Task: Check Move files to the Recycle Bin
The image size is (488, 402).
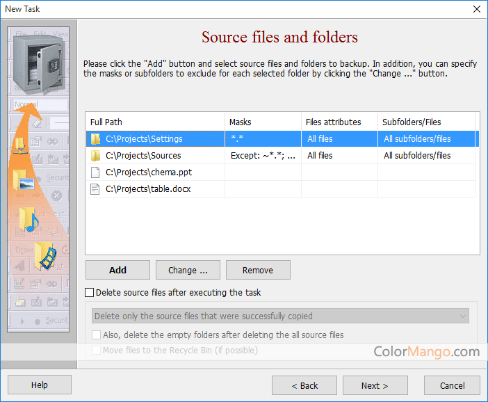Action: coord(97,351)
